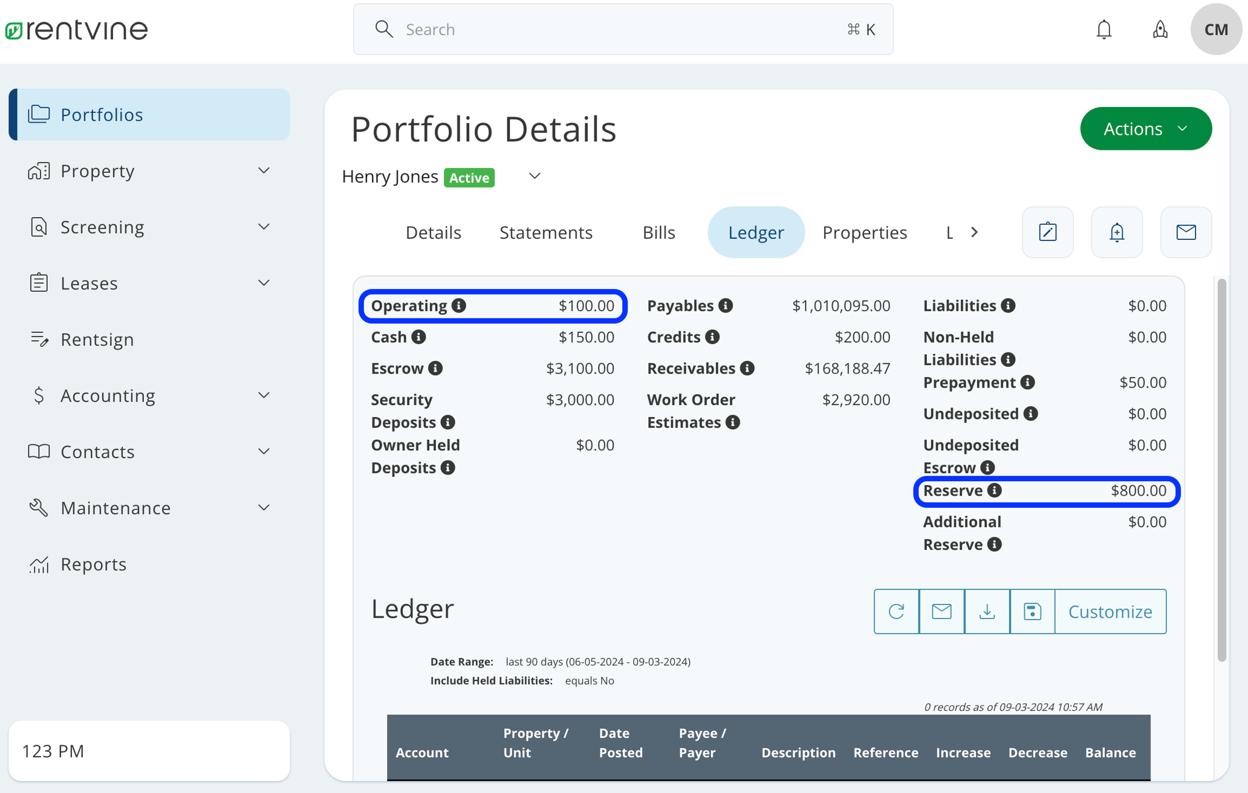Click the Customize button
The image size is (1248, 793).
pyautogui.click(x=1110, y=612)
